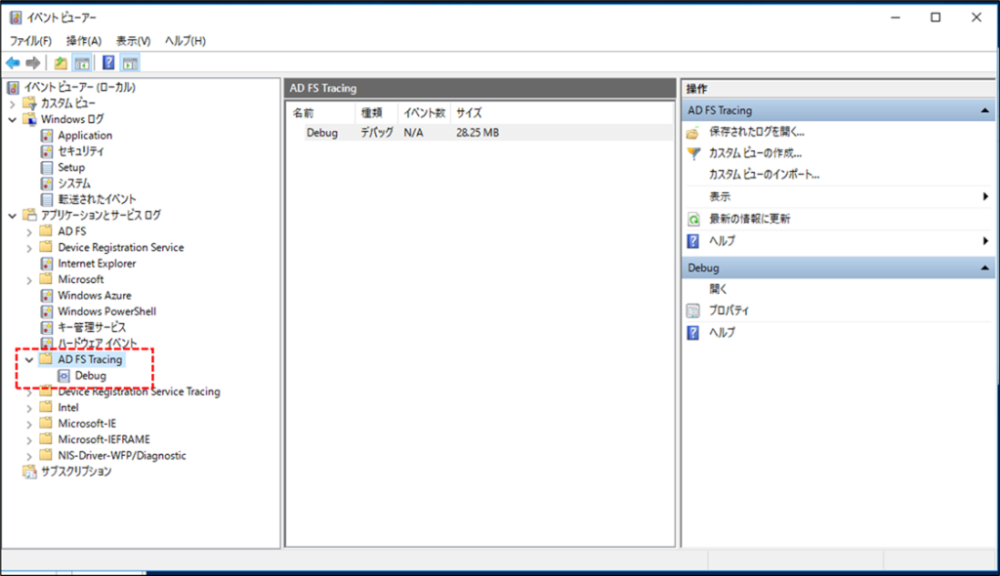Open the 操作(A) menu
The height and width of the screenshot is (576, 1000).
click(84, 41)
